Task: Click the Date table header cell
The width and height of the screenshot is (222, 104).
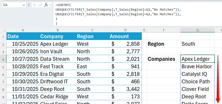Action: pos(23,36)
